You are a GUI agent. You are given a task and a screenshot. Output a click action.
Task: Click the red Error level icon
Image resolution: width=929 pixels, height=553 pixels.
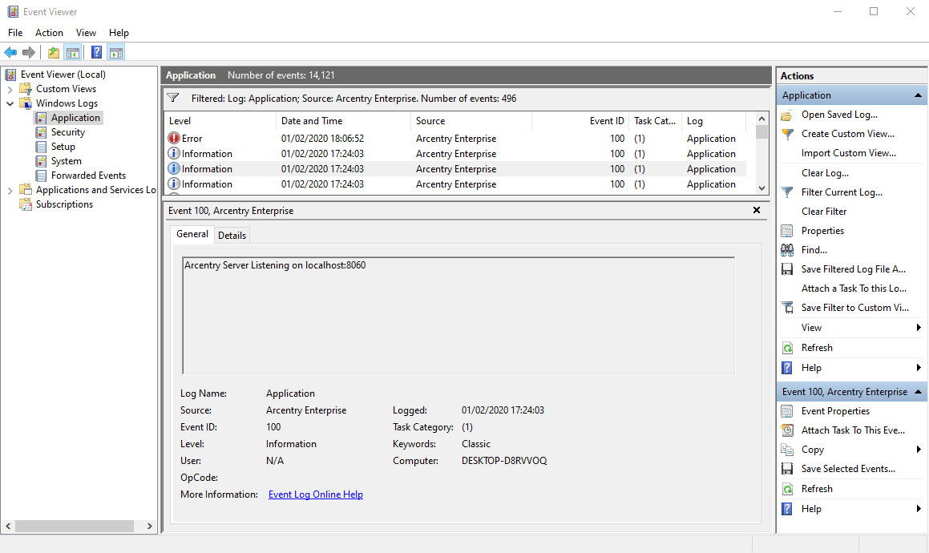click(x=174, y=138)
